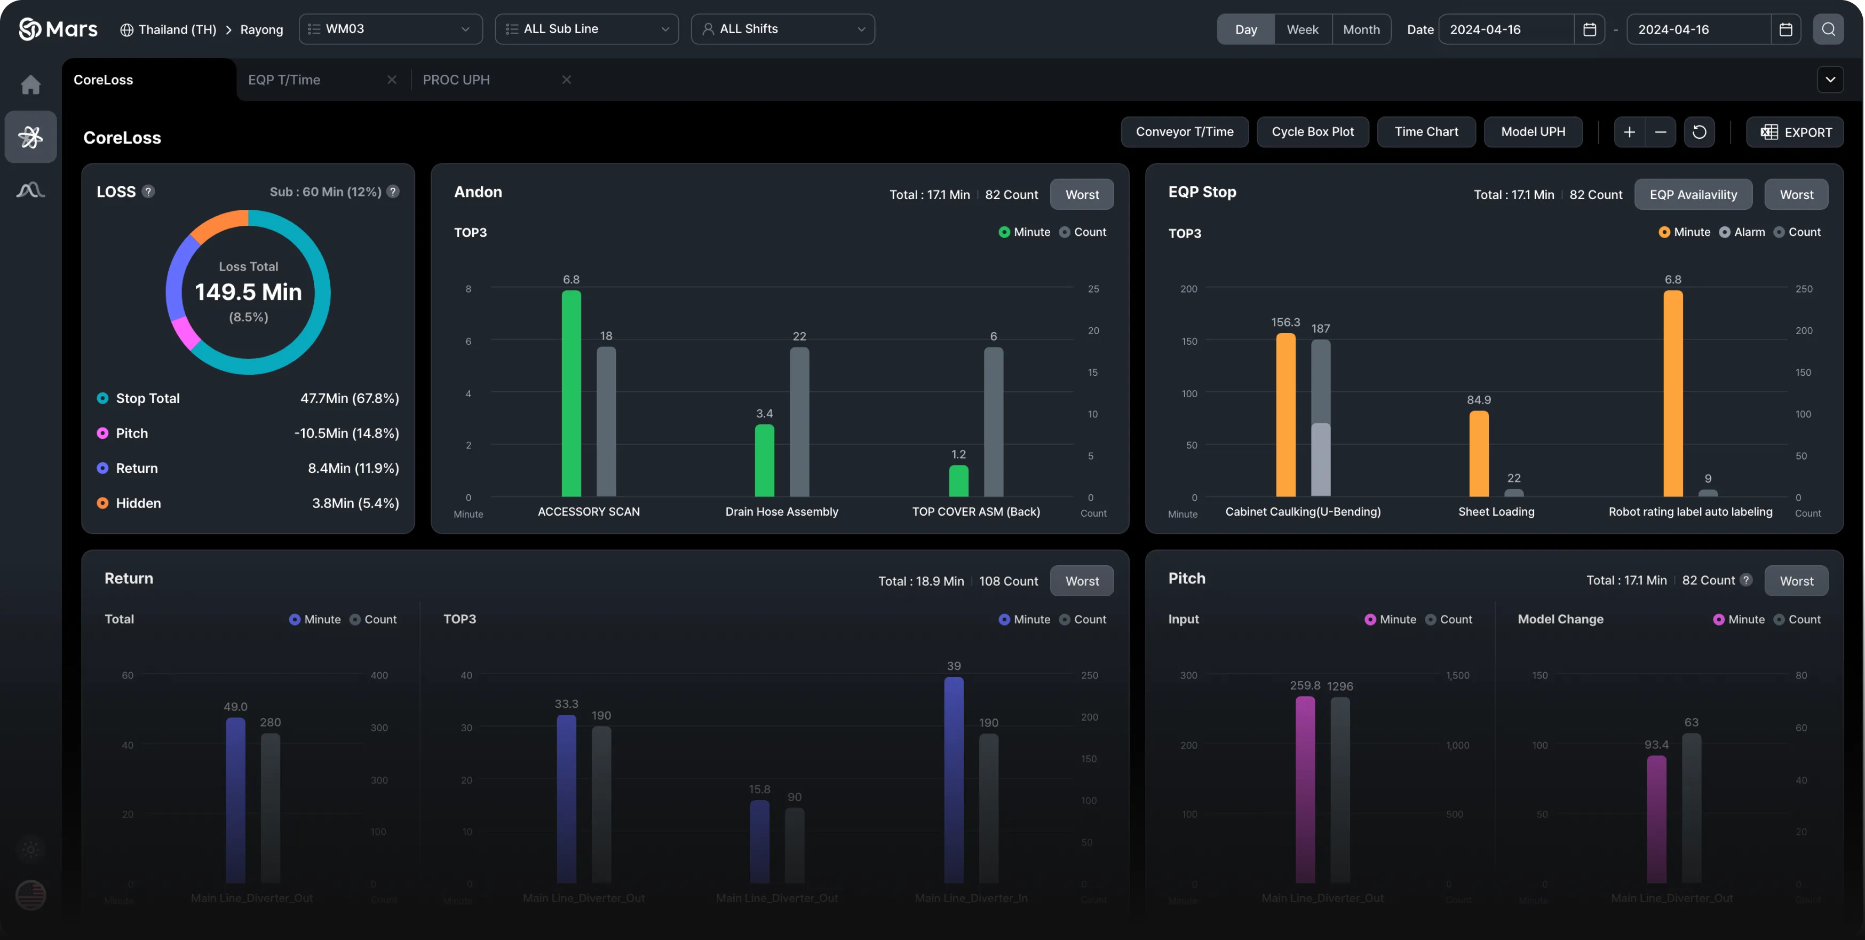Select Minute radio in Return Total
Image resolution: width=1865 pixels, height=940 pixels.
294,619
